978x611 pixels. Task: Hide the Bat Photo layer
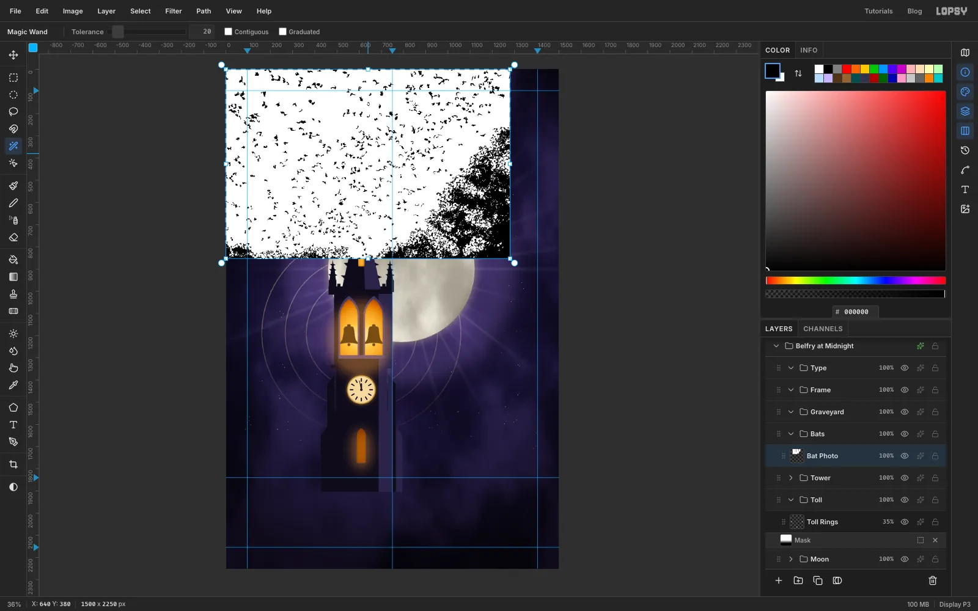(x=905, y=456)
